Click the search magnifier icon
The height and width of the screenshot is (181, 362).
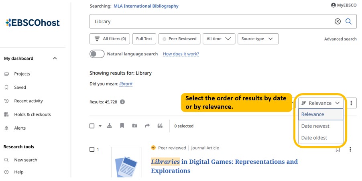tap(348, 21)
